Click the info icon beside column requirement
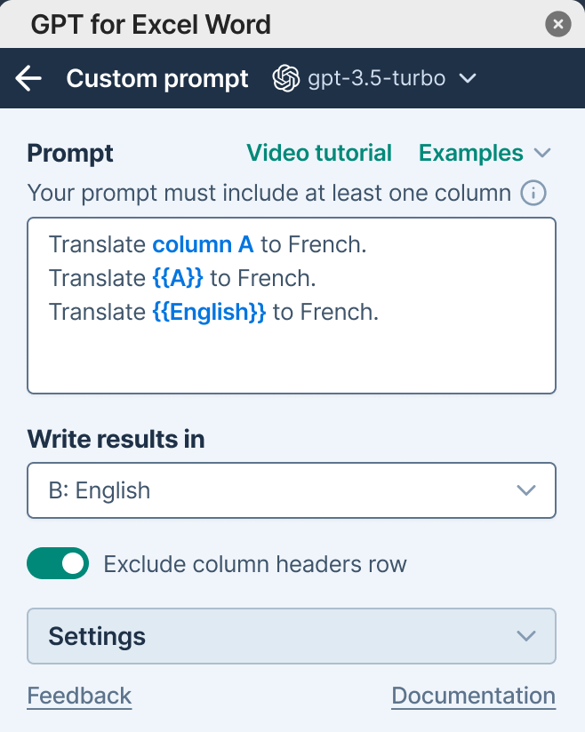Viewport: 585px width, 732px height. pos(533,193)
